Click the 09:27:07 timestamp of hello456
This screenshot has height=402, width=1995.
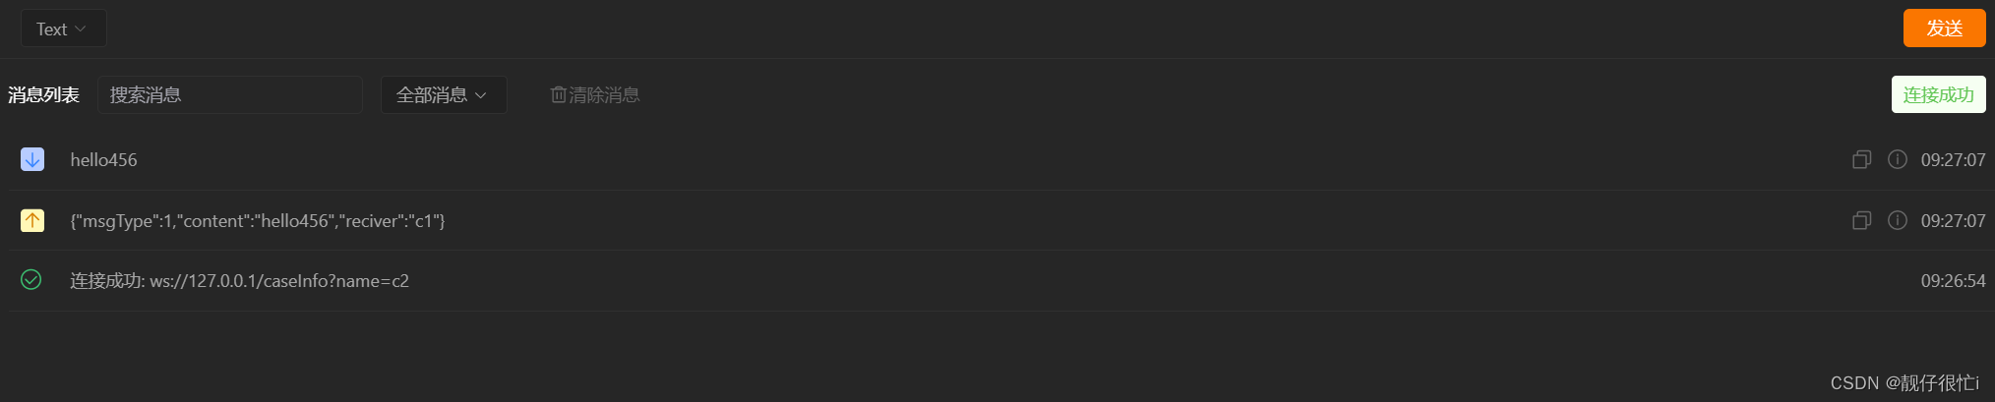pos(1953,159)
